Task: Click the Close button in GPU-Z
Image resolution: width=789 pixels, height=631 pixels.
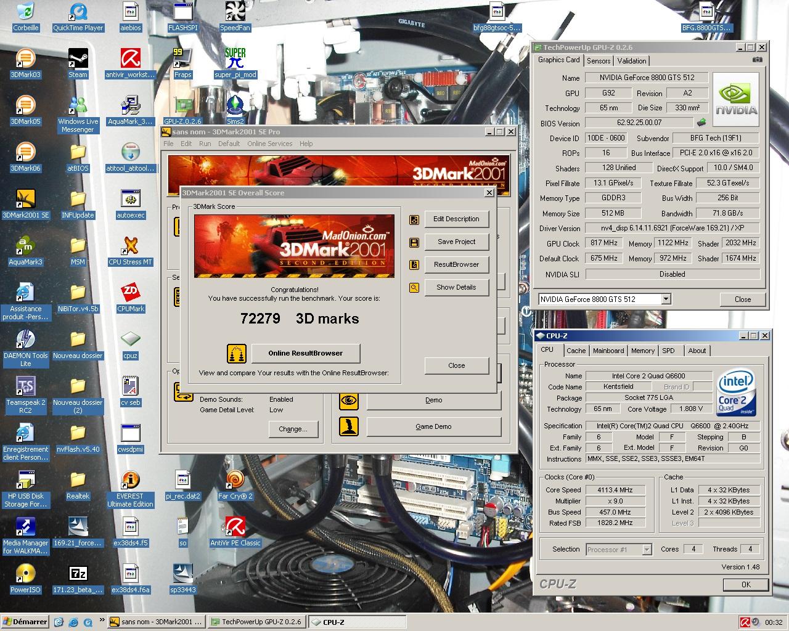Action: pyautogui.click(x=743, y=299)
